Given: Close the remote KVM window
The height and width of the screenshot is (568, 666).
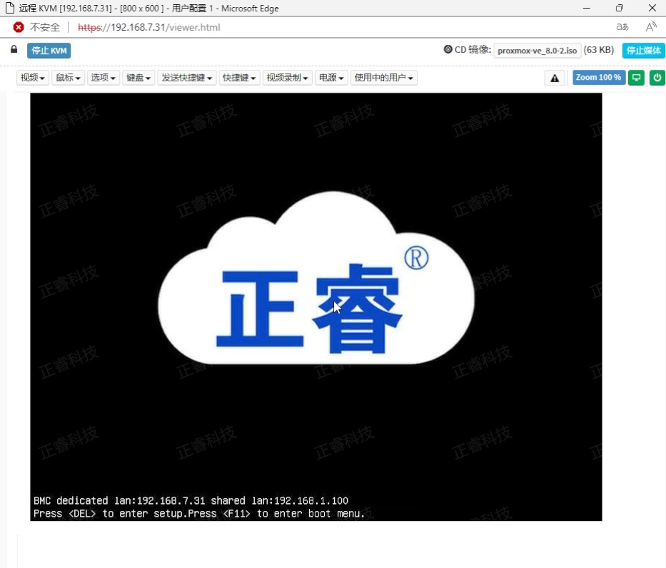Looking at the screenshot, I should coord(652,8).
